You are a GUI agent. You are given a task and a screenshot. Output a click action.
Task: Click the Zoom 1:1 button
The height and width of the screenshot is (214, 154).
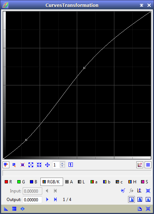pyautogui.click(x=71, y=165)
